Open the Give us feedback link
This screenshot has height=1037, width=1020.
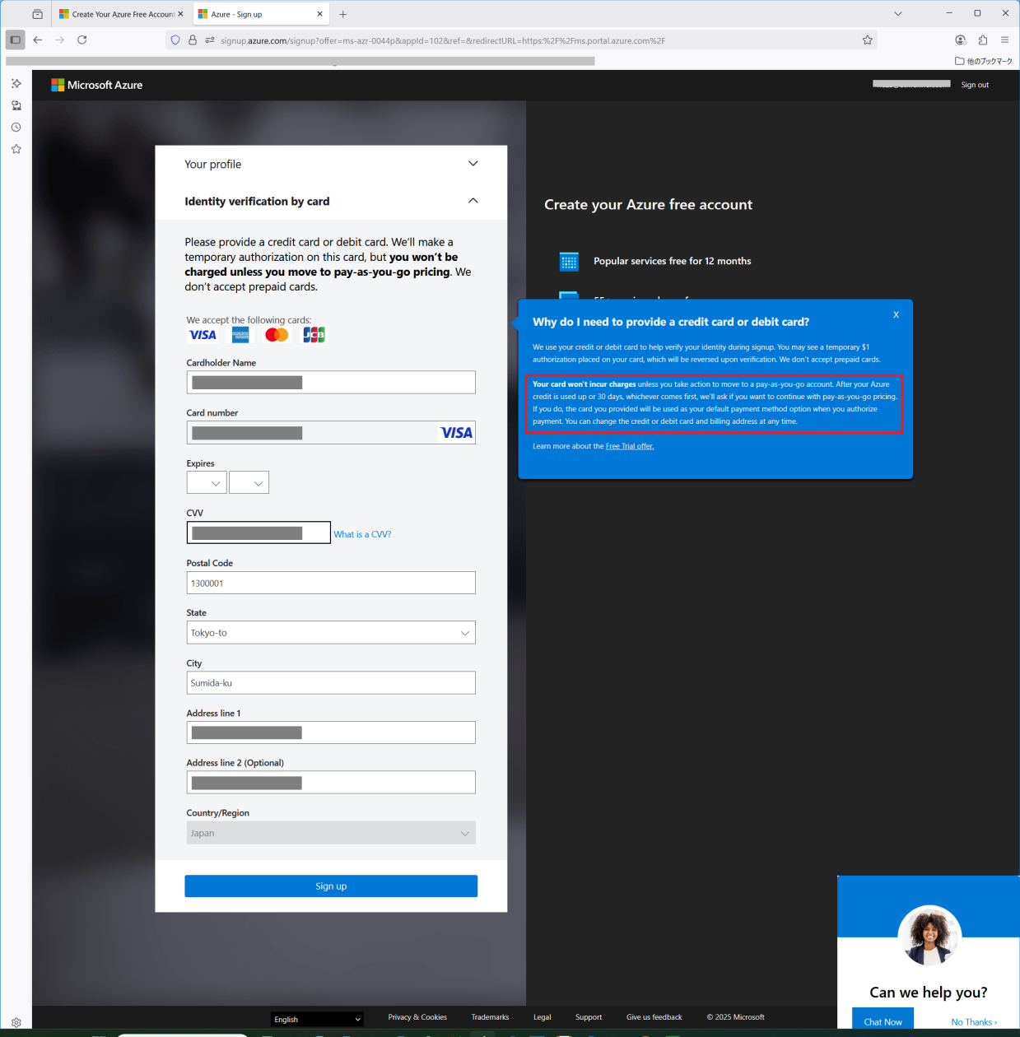[x=654, y=1017]
